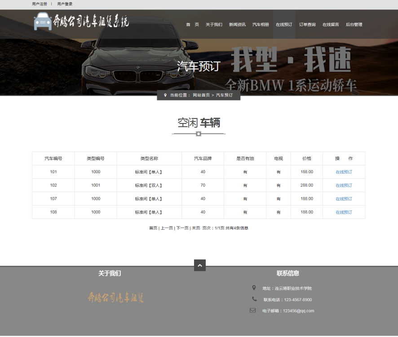398x337 pixels.
Task: Click the phone icon in footer
Action: point(254,299)
